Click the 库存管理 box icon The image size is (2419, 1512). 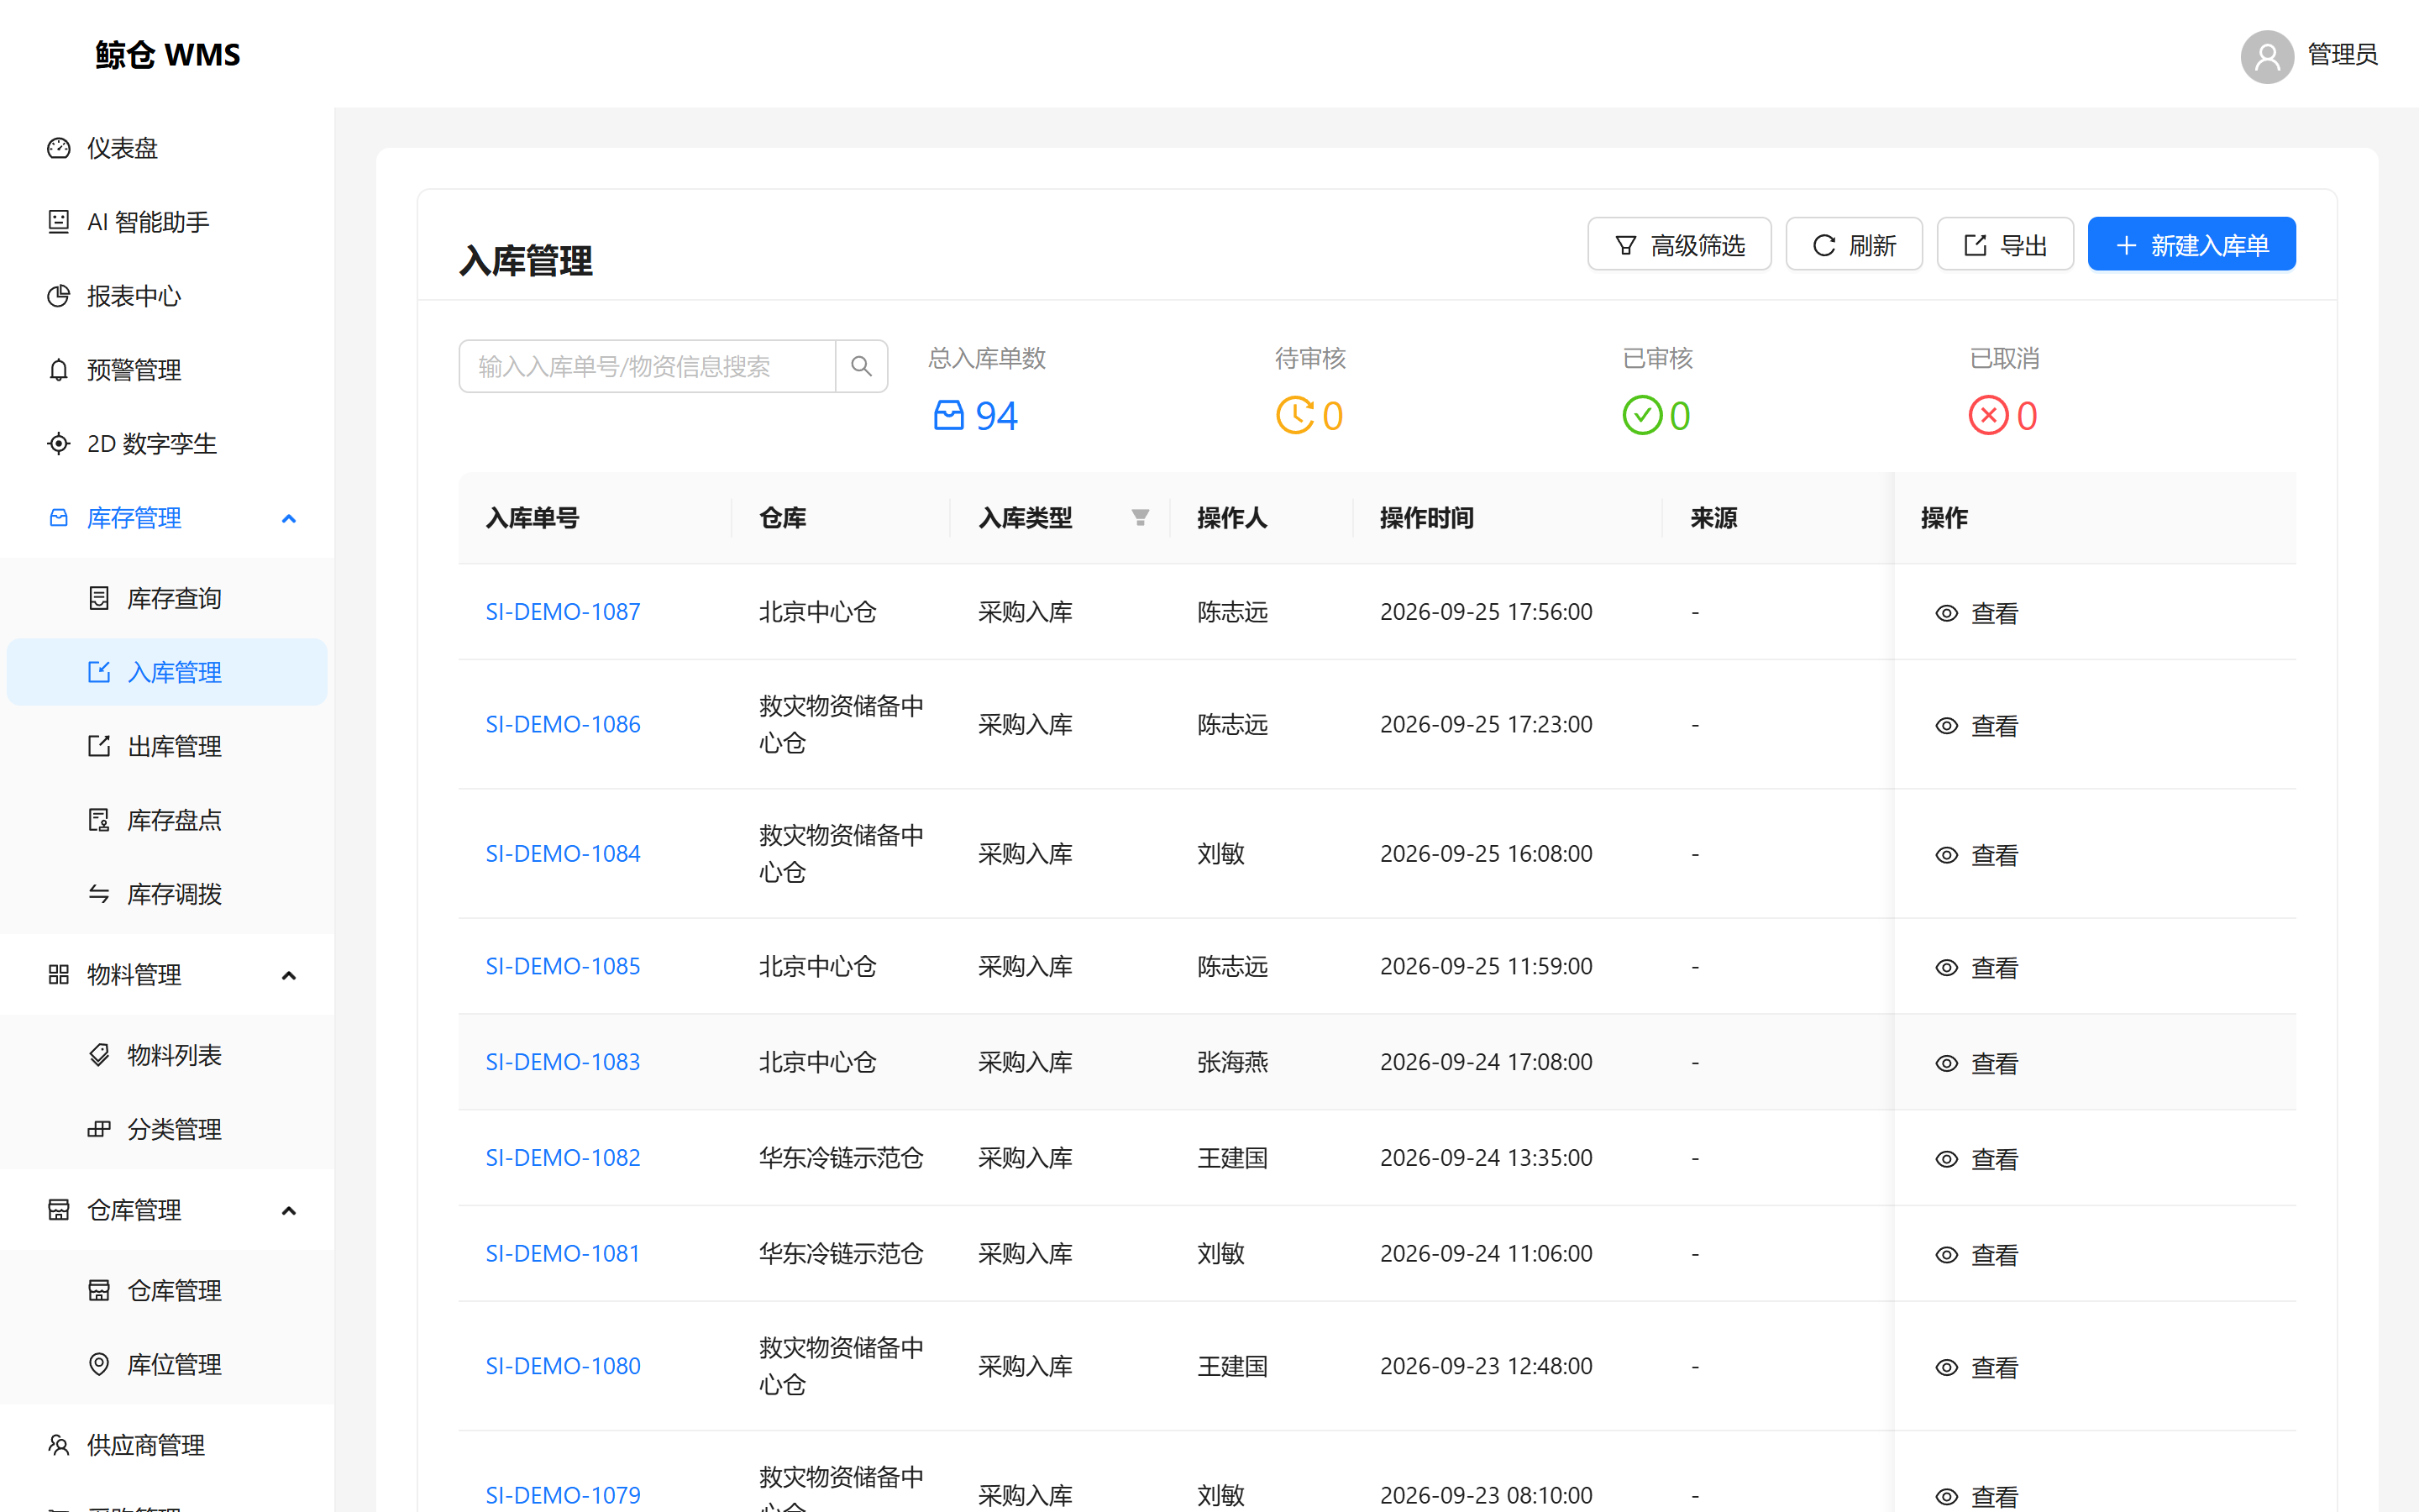[x=59, y=518]
